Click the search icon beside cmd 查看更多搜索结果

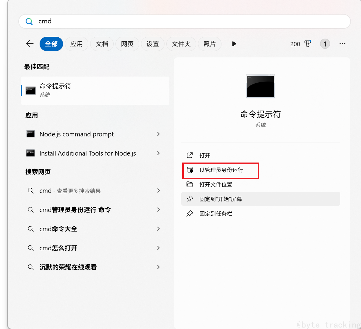click(x=31, y=190)
